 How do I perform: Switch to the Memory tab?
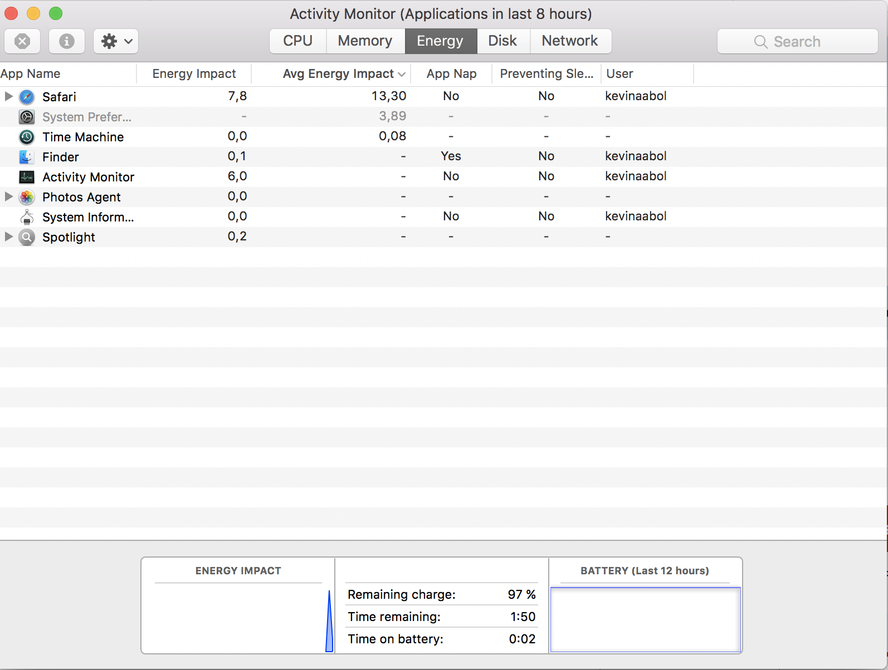365,41
